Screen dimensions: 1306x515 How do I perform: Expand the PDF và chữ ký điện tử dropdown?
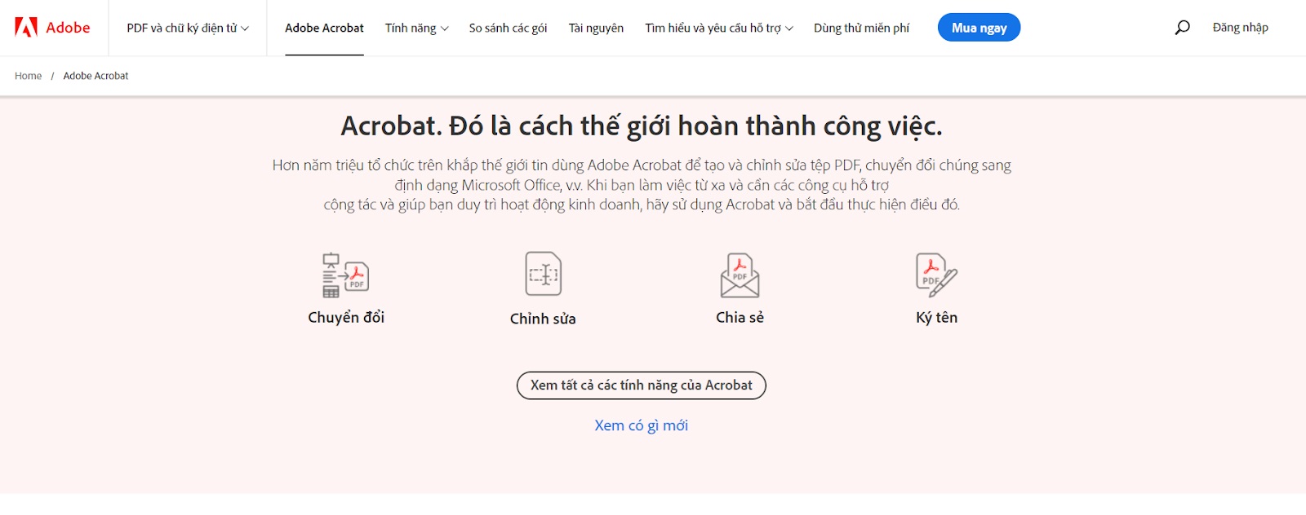pyautogui.click(x=188, y=28)
